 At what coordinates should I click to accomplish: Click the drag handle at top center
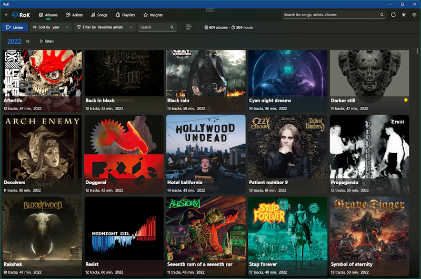coord(210,10)
